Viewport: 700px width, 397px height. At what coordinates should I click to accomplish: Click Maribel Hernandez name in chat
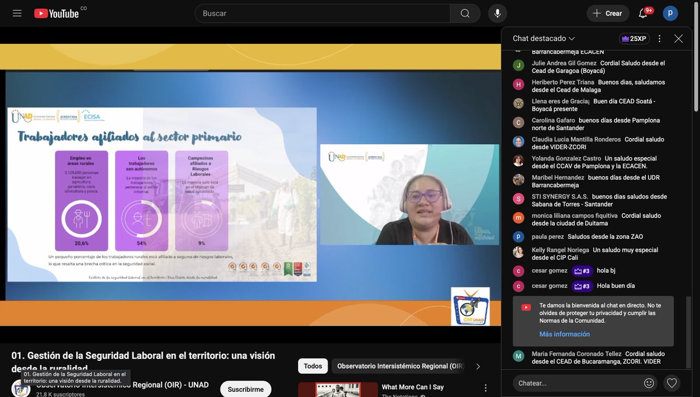point(558,177)
